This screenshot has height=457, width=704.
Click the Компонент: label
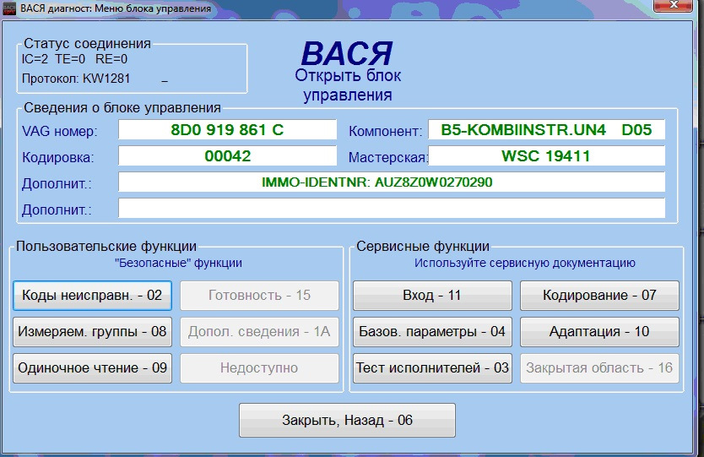385,131
